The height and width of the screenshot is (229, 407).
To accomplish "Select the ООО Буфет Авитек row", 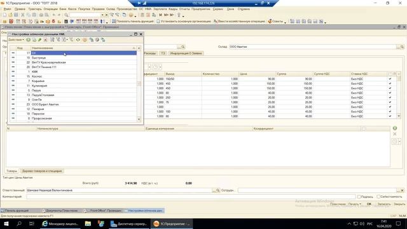I will point(73,104).
